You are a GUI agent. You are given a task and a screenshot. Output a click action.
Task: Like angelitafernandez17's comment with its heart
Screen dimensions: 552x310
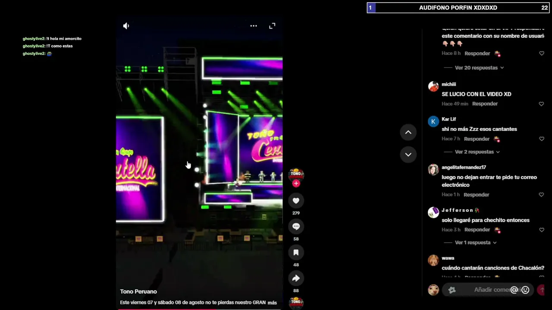pos(541,195)
